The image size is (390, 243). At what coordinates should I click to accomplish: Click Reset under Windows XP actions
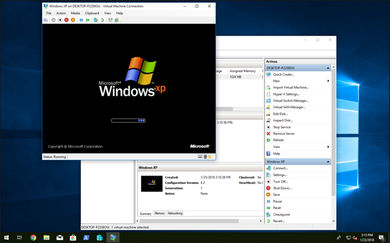pyautogui.click(x=277, y=208)
